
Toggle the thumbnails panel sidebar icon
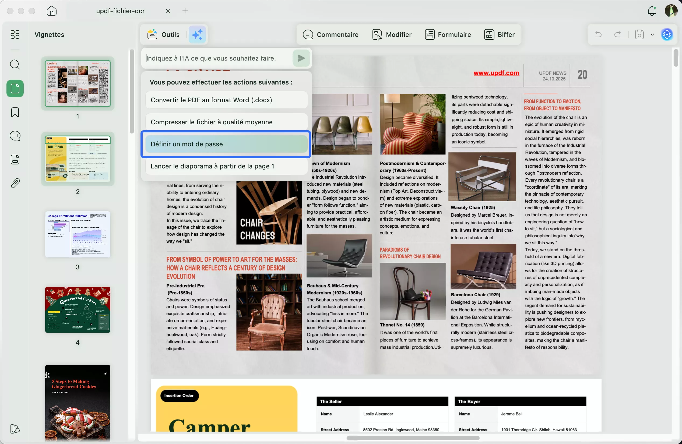[15, 89]
